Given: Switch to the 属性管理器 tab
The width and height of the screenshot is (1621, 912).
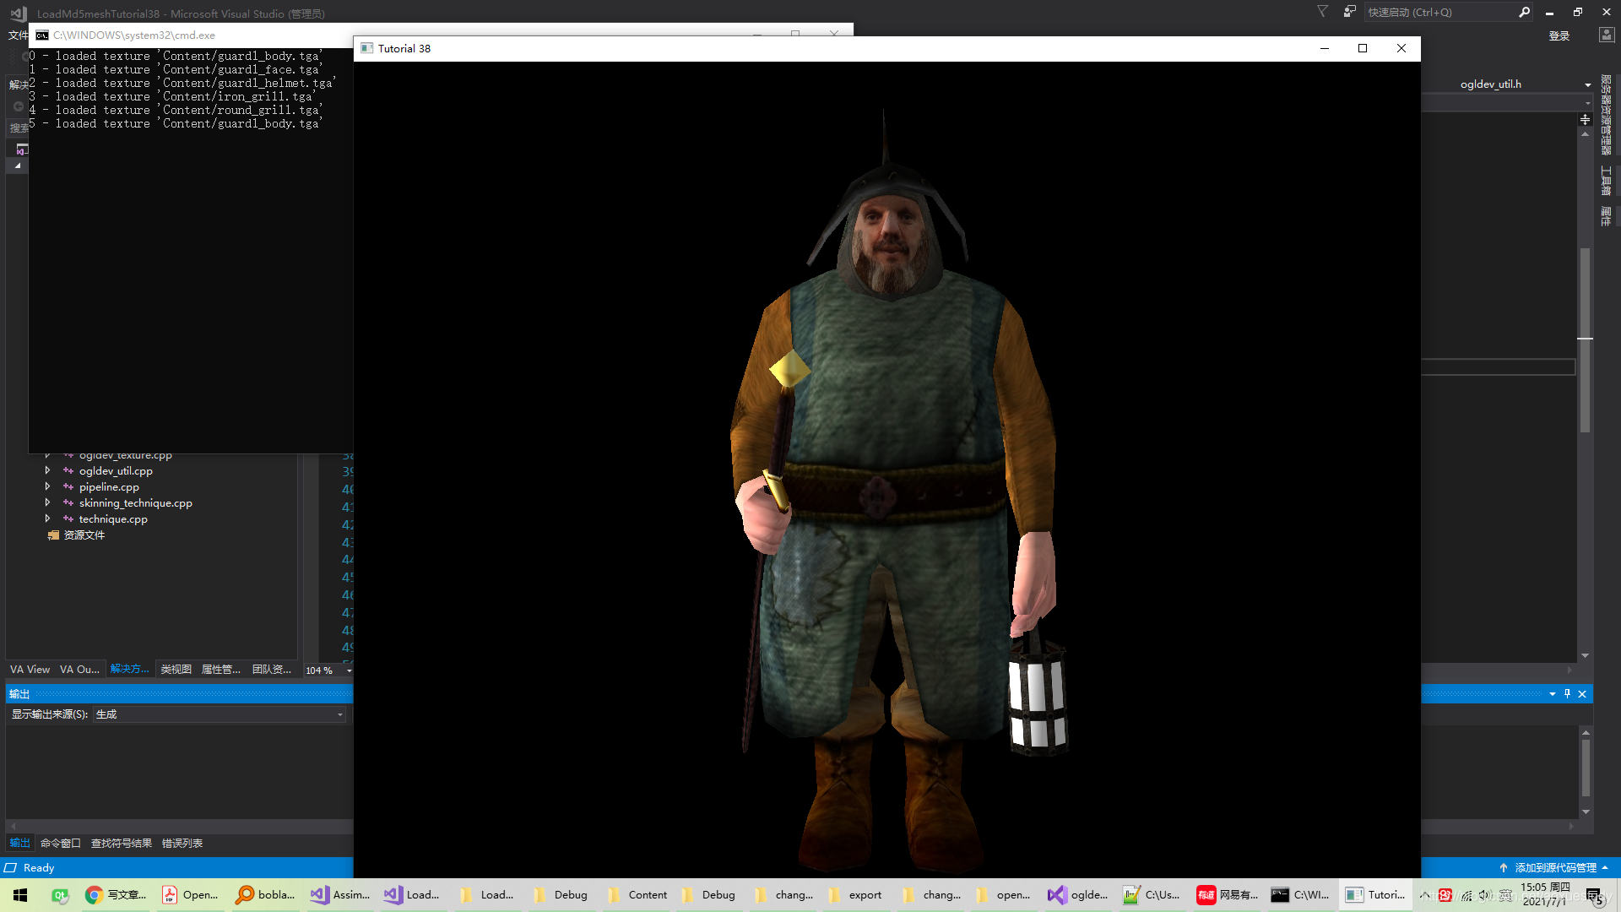Looking at the screenshot, I should 221,670.
